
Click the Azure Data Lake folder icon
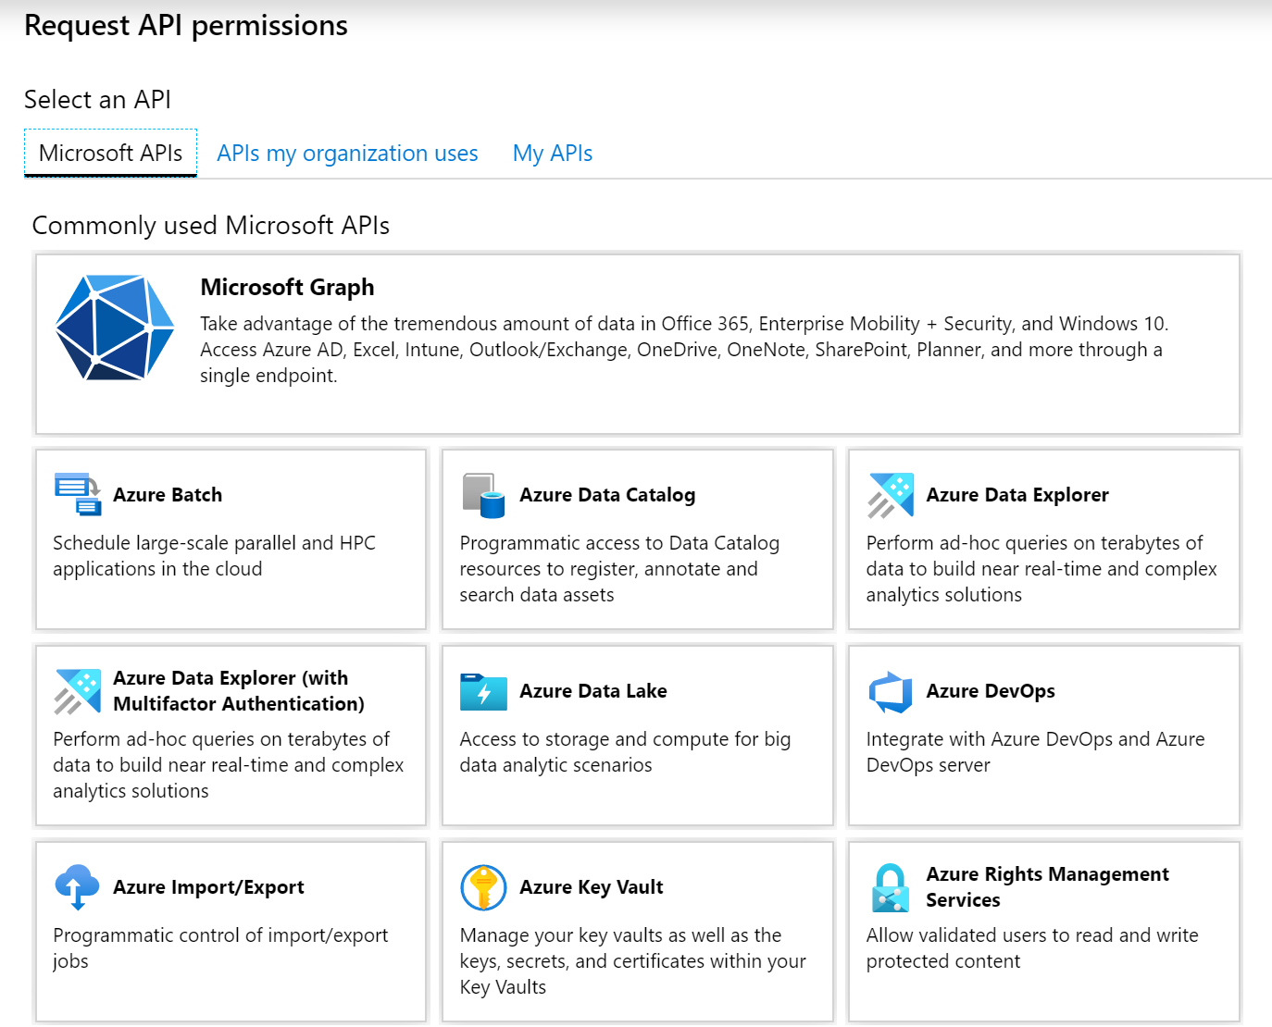point(483,691)
